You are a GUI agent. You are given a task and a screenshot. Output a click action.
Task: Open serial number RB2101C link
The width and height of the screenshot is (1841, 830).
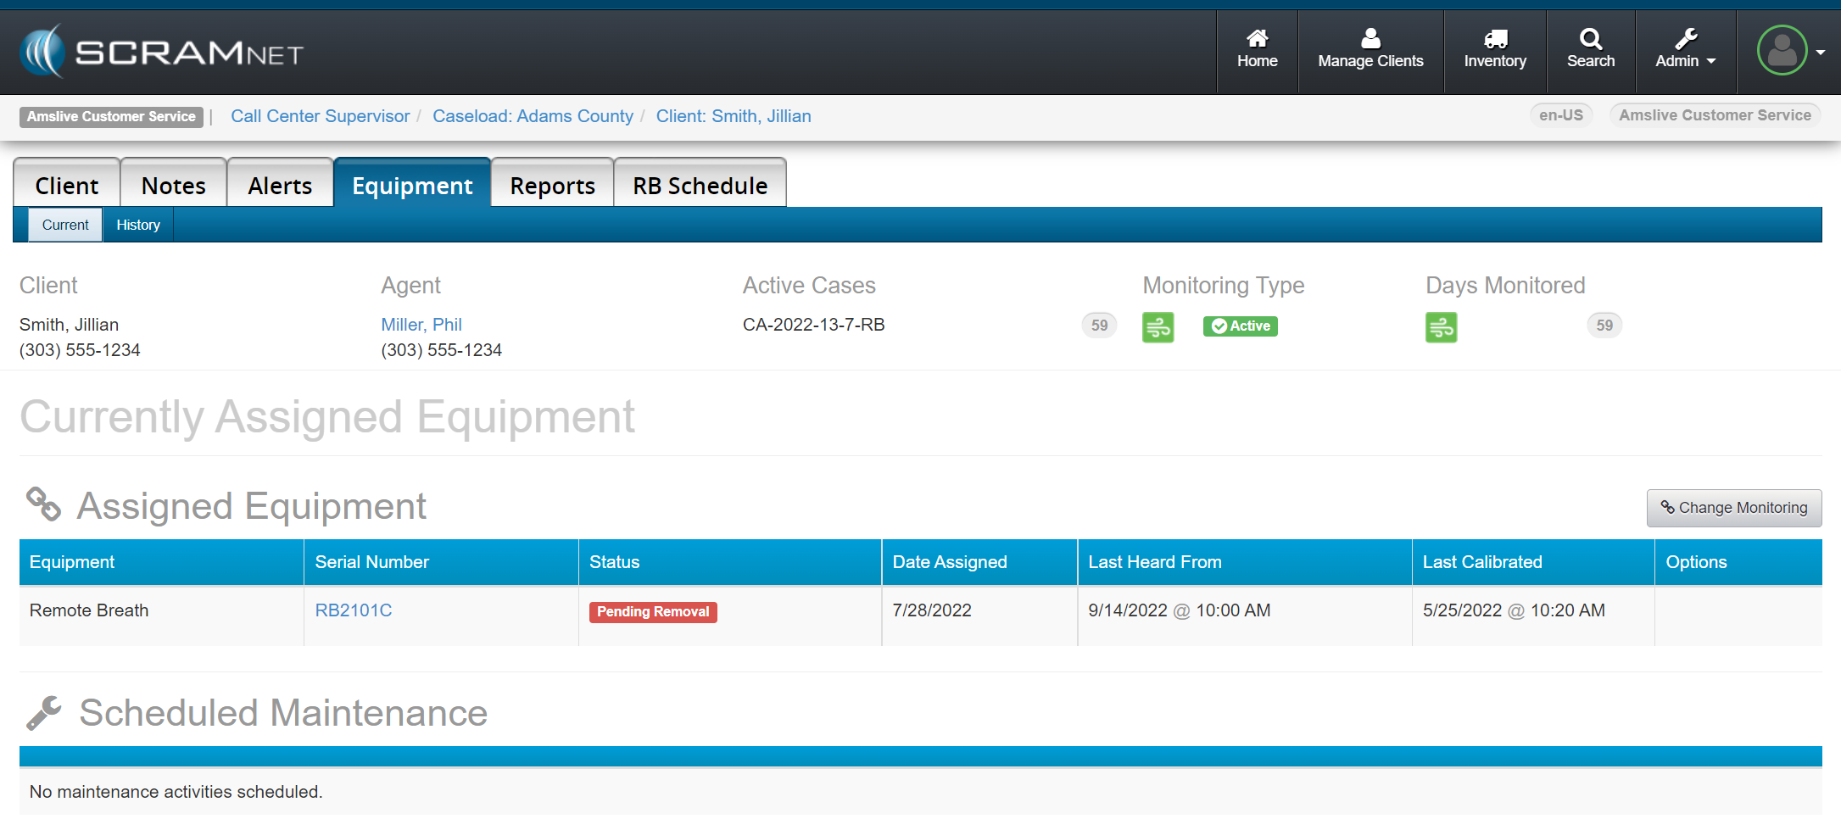click(x=353, y=610)
